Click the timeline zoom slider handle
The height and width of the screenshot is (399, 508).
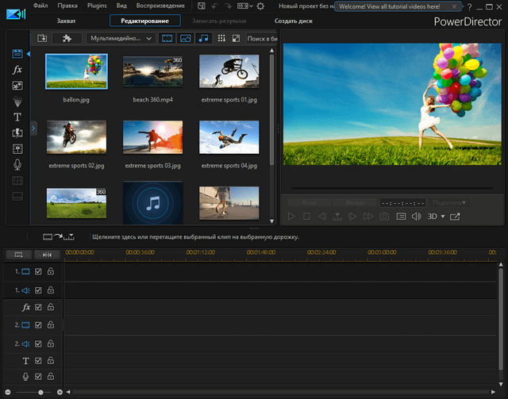click(40, 393)
